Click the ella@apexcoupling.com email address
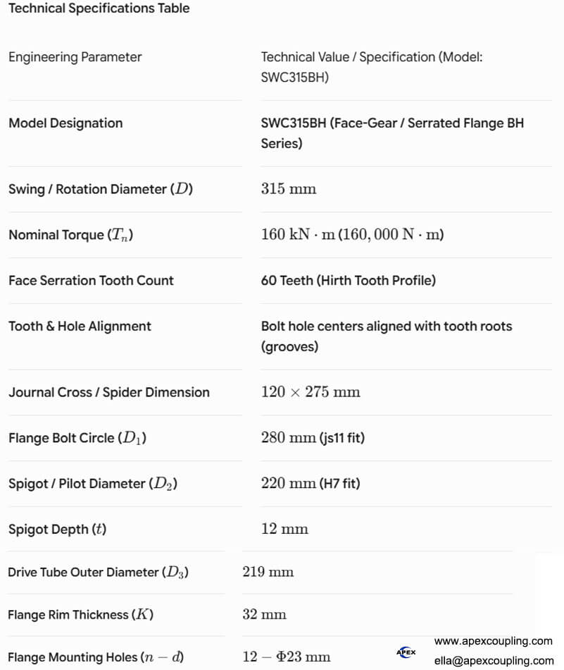This screenshot has width=564, height=670. 494,661
